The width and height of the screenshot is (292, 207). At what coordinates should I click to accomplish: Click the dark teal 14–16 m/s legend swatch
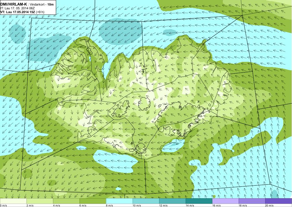coord(199,201)
